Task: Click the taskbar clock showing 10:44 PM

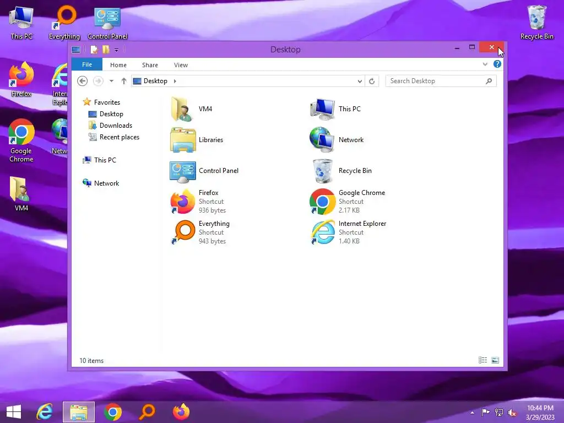Action: [540, 413]
